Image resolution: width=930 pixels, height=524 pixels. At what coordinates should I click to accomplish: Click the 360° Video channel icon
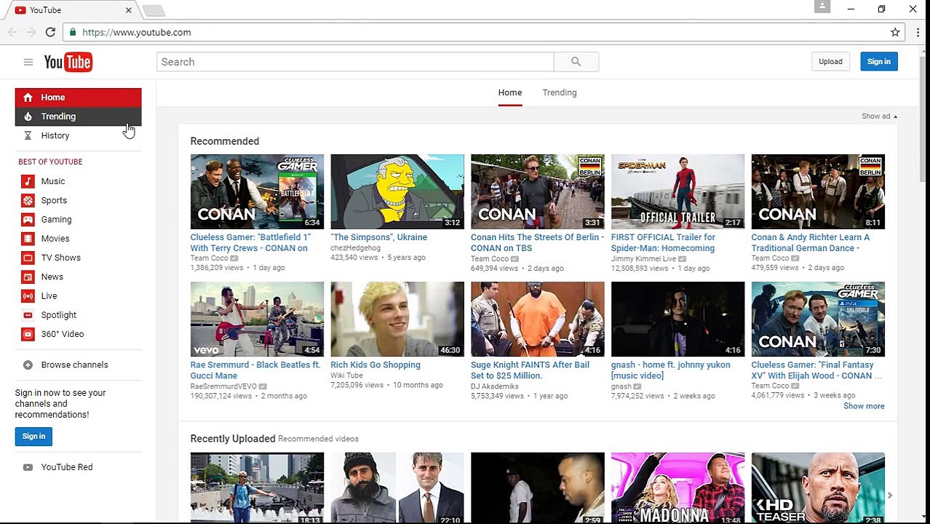[x=28, y=334]
